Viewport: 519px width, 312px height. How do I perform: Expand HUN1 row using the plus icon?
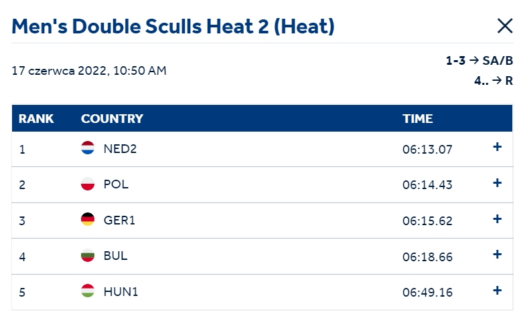pos(497,291)
